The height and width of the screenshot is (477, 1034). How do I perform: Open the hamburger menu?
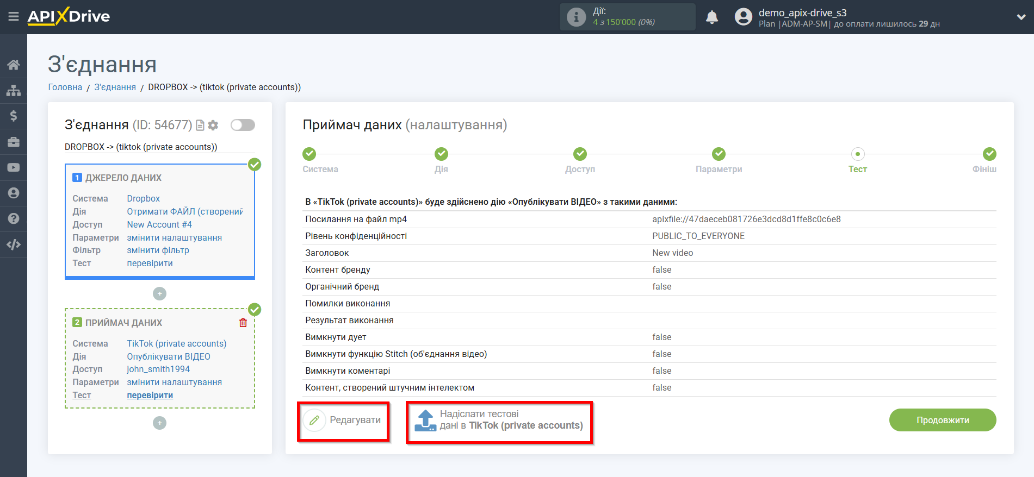tap(14, 17)
